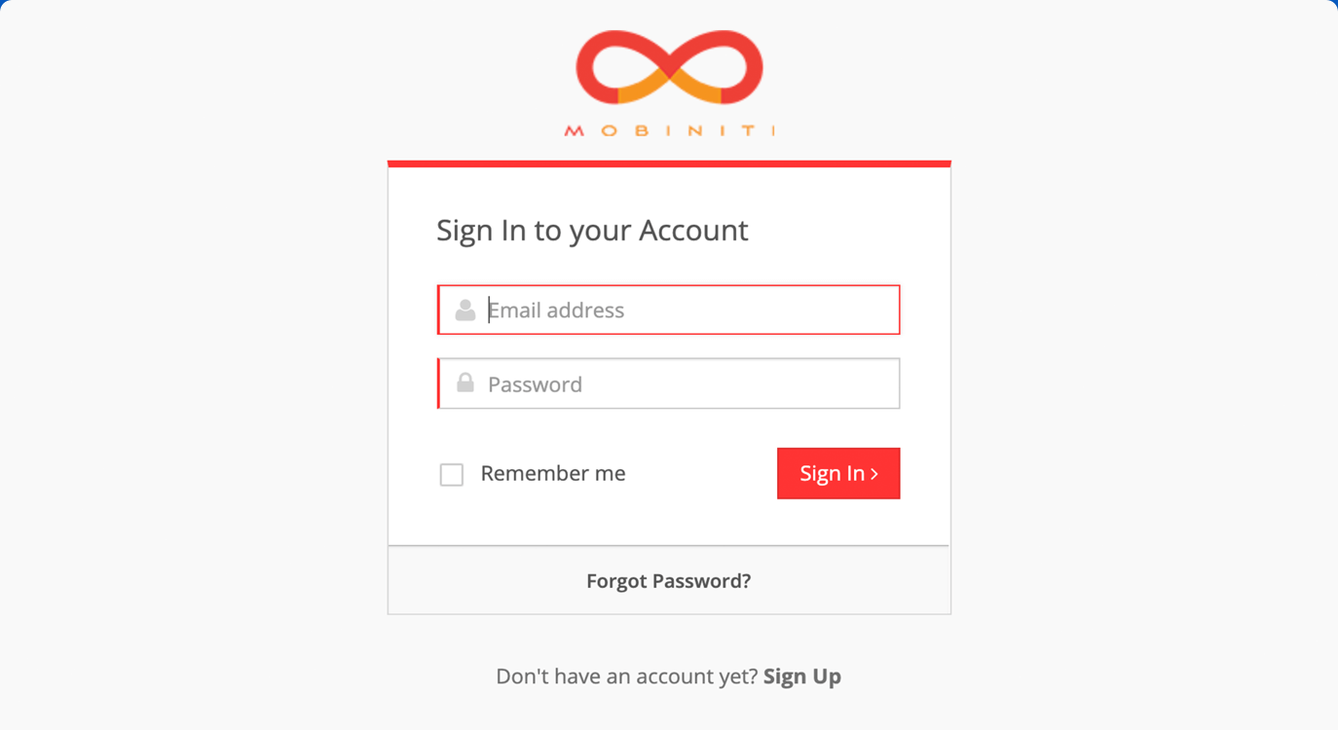Screen dimensions: 1338x730
Task: Follow the Sign Up link
Action: coord(802,676)
